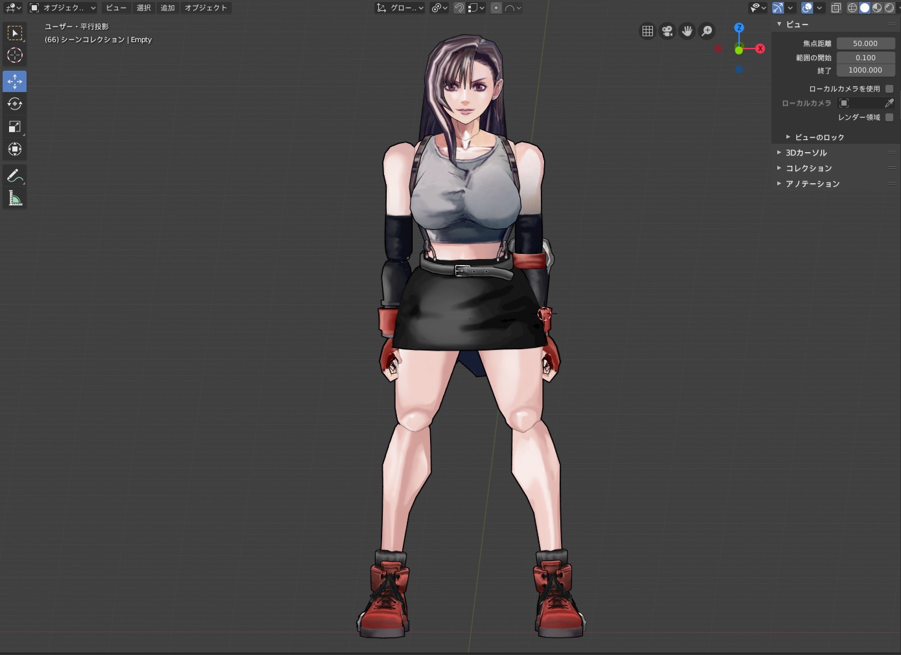Viewport: 901px width, 655px height.
Task: Open the editor type selector icon
Action: [x=13, y=8]
